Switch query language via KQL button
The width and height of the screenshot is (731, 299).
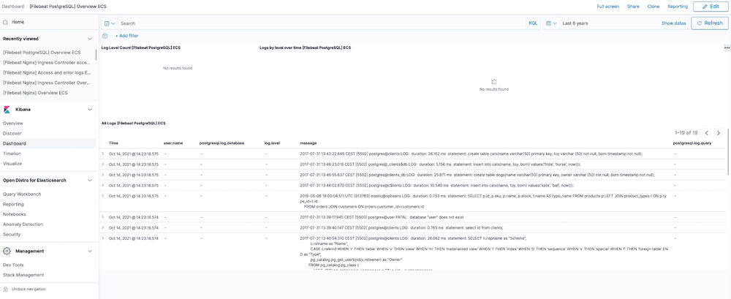pyautogui.click(x=533, y=23)
